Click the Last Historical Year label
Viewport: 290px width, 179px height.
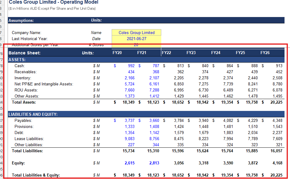point(30,39)
